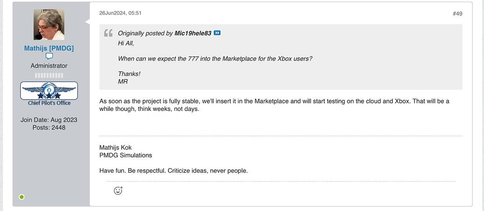This screenshot has width=484, height=211.
Task: Click the reply text about project stability
Action: tap(274, 101)
